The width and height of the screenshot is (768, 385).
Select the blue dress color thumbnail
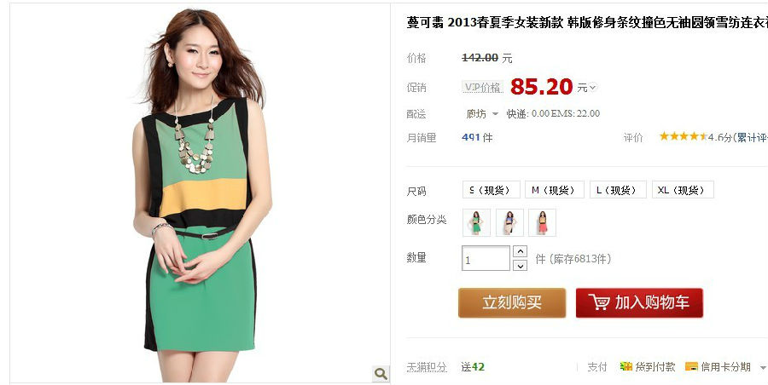509,222
